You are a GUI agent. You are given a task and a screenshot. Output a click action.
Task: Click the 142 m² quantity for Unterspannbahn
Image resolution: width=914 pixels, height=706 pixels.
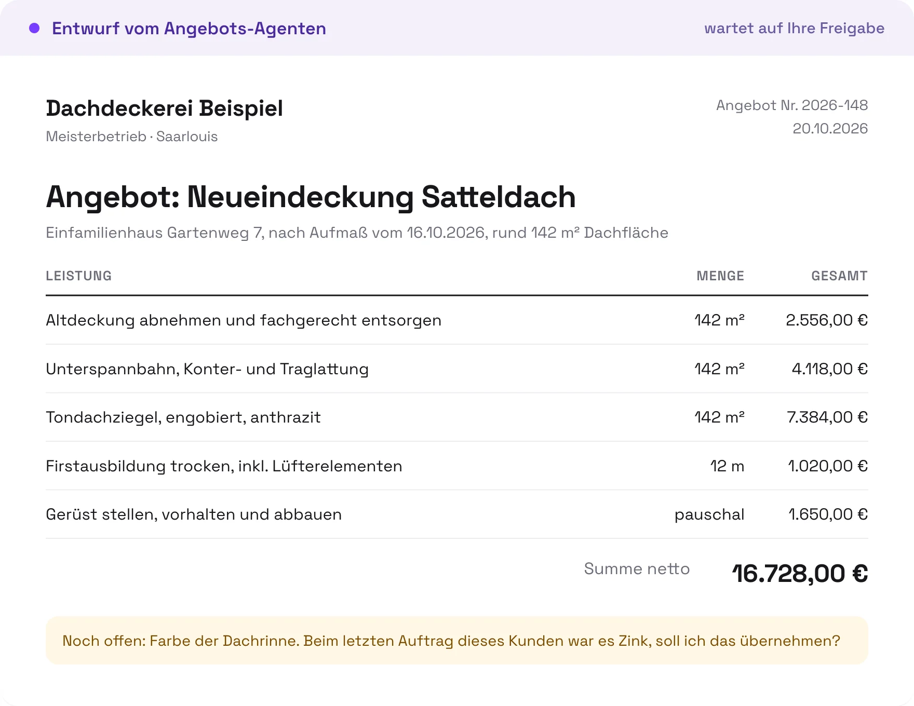(719, 369)
